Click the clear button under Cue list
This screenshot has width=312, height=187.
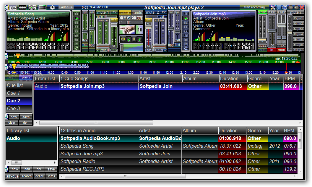click(12, 122)
